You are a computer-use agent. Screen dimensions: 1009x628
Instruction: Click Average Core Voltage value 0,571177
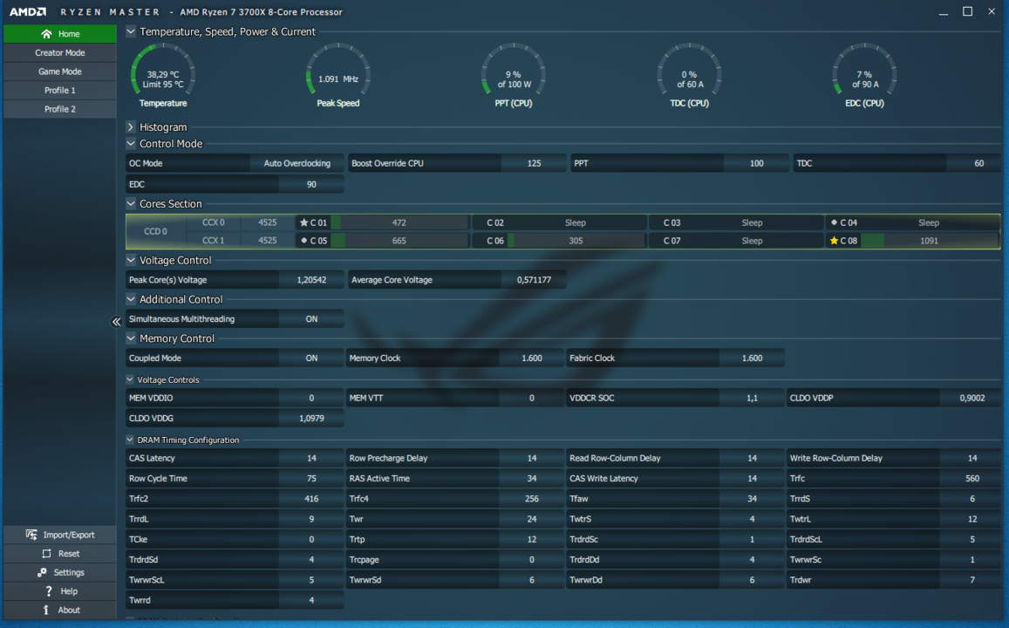(x=534, y=280)
